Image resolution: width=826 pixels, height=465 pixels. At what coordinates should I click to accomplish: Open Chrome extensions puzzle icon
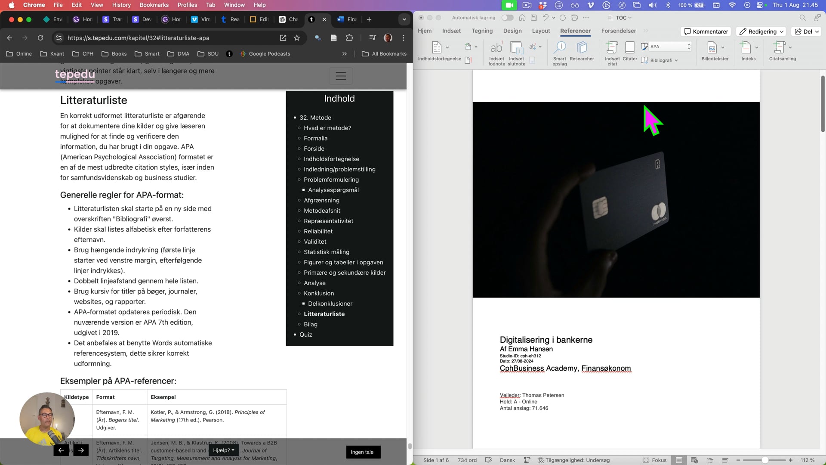click(x=349, y=38)
